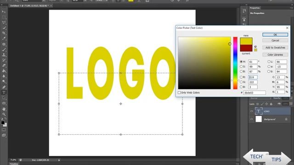This screenshot has width=294, height=165.
Task: Hide the LOGO text layer
Action: (251, 111)
